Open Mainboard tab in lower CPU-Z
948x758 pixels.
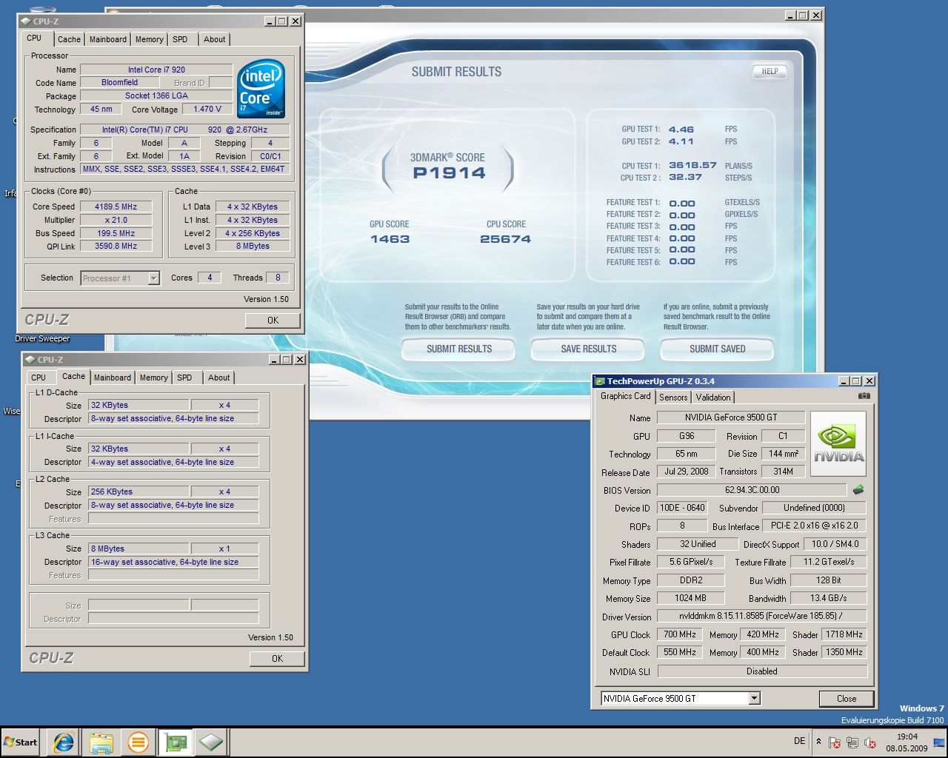[x=113, y=378]
